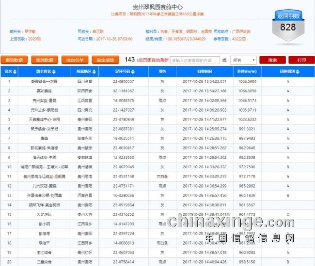This screenshot has height=266, width=315.
Task: Sort by the 名次 column sort icon
Action: click(15, 71)
